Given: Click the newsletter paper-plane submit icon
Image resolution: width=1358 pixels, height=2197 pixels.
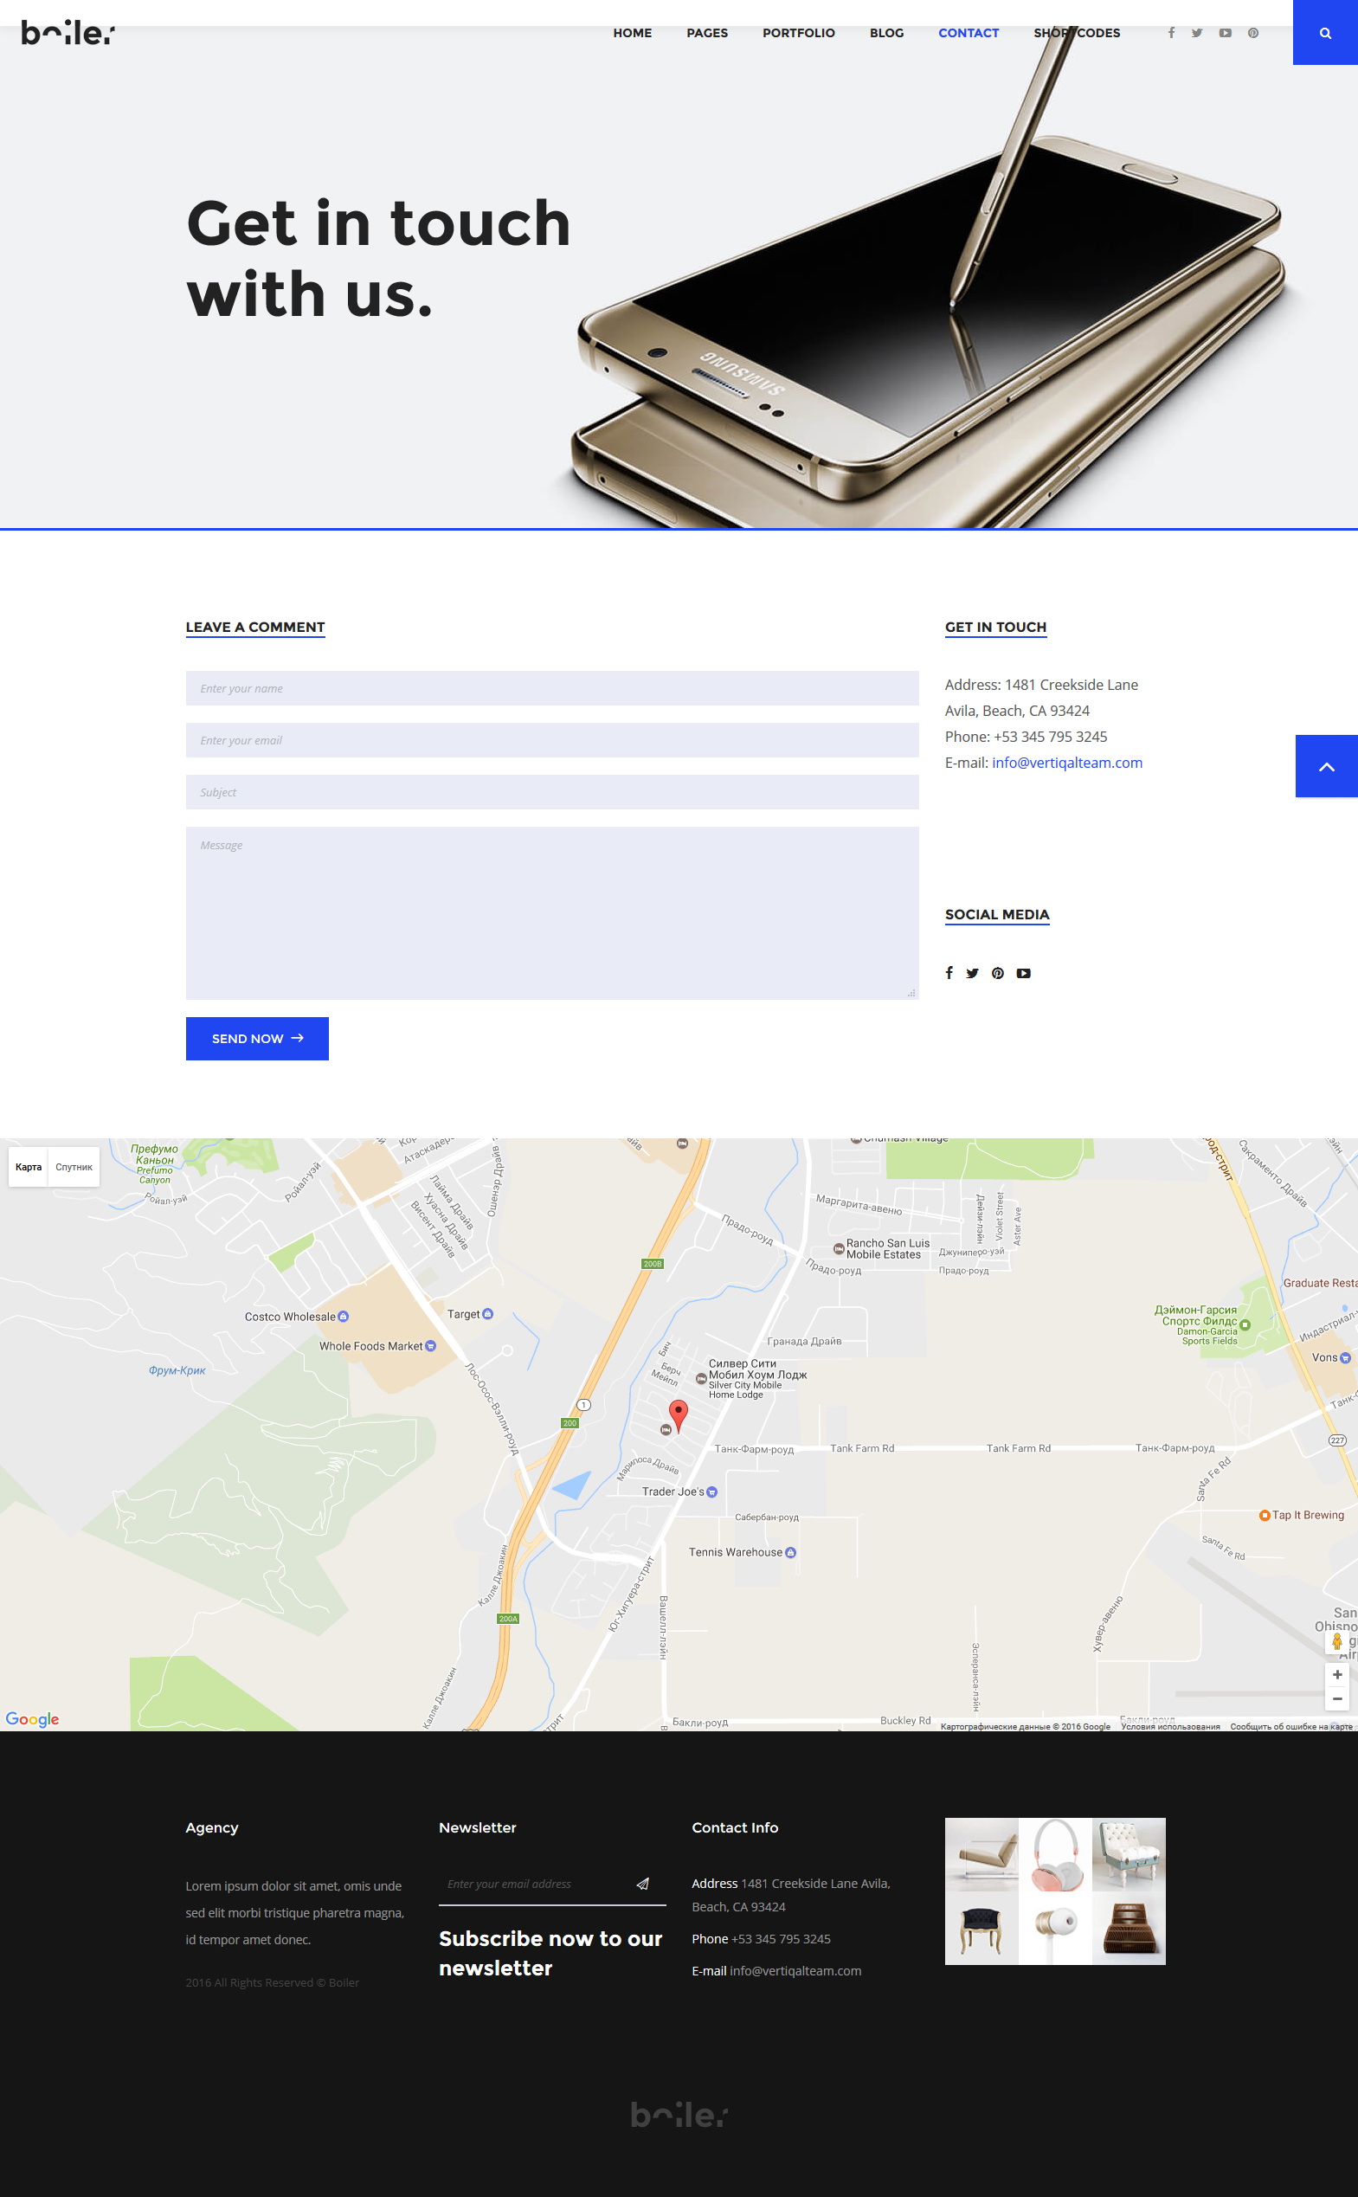Looking at the screenshot, I should click(x=643, y=1884).
